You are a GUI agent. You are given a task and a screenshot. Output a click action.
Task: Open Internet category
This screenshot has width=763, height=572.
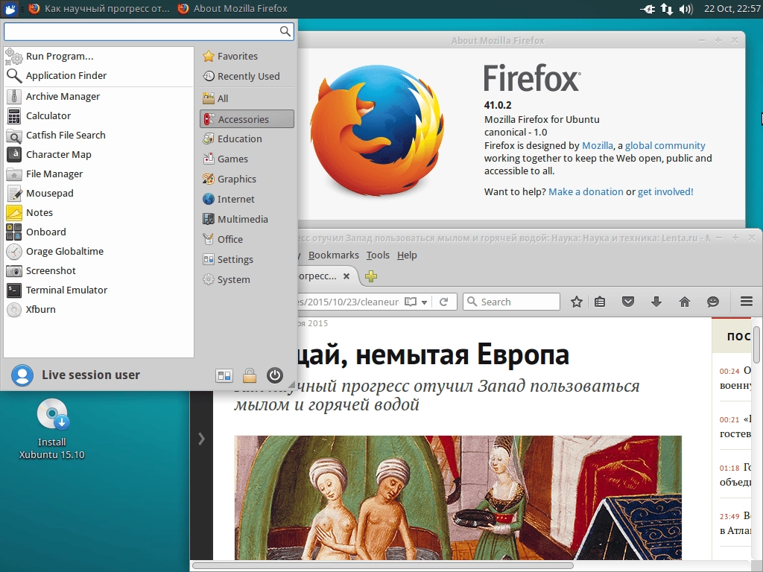pyautogui.click(x=247, y=200)
